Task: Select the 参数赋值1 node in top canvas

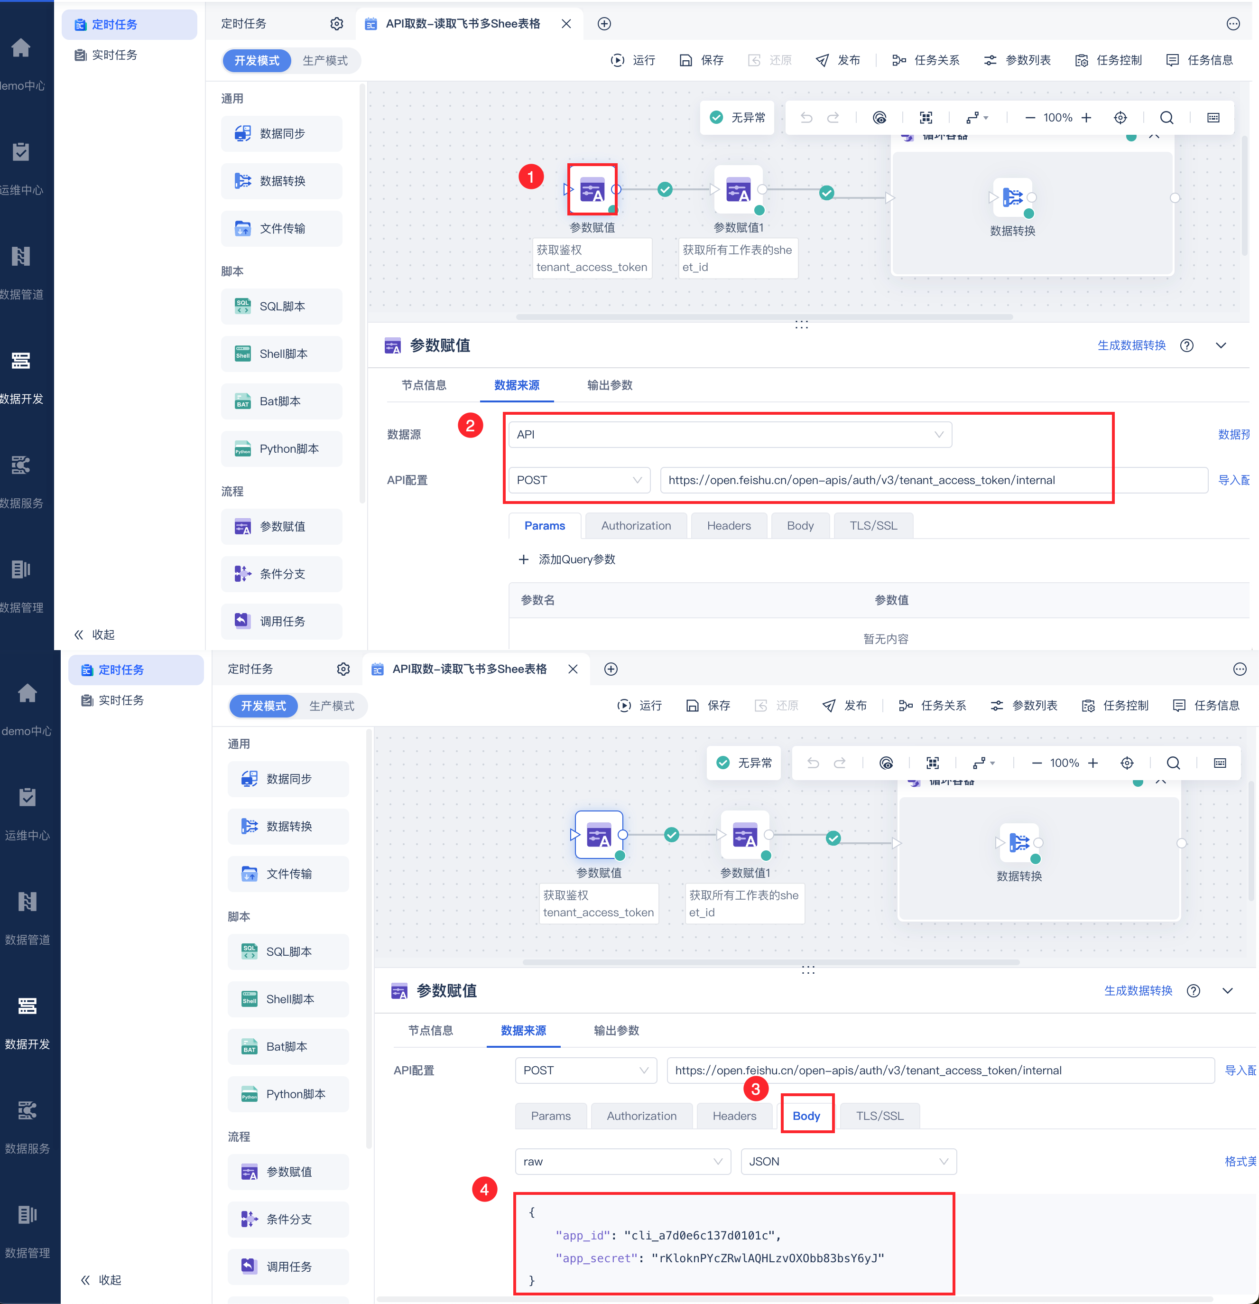Action: (738, 190)
